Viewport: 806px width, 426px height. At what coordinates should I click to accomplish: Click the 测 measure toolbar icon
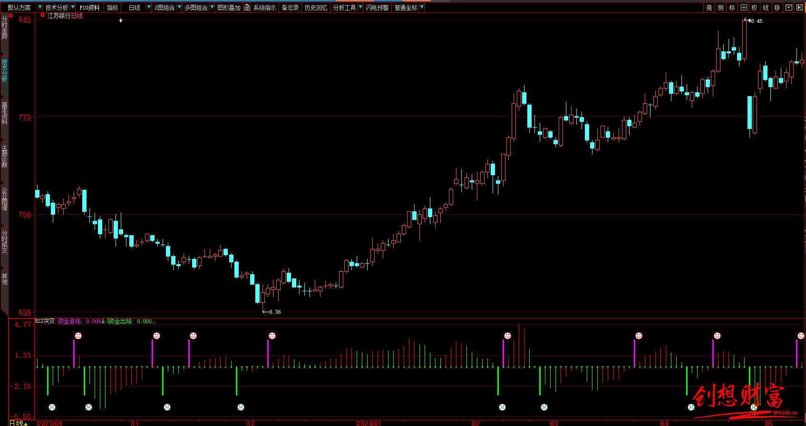point(720,8)
